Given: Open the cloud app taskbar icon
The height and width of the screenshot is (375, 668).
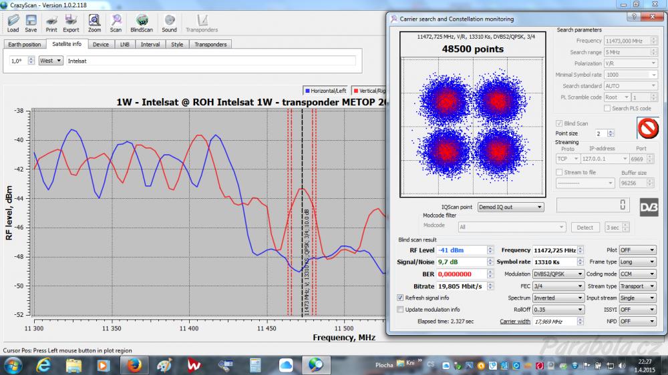Looking at the screenshot, I should 286,365.
